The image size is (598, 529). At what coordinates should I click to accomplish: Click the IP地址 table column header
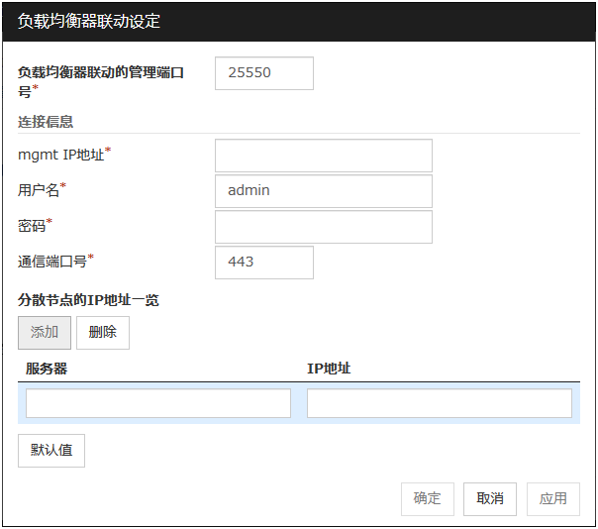[x=329, y=369]
